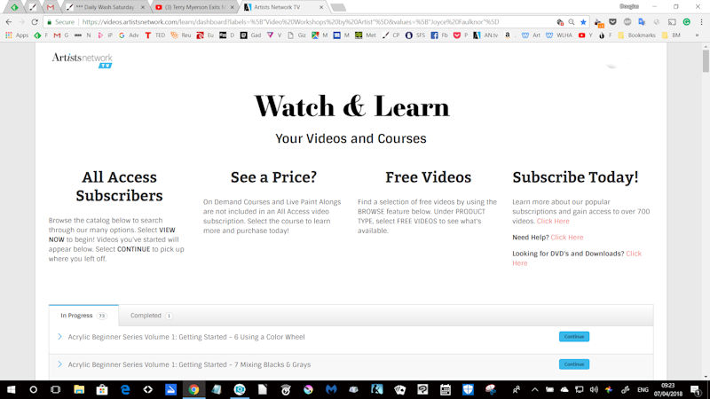The height and width of the screenshot is (399, 710).
Task: Open the BM bookmarks folder
Action: (x=671, y=35)
